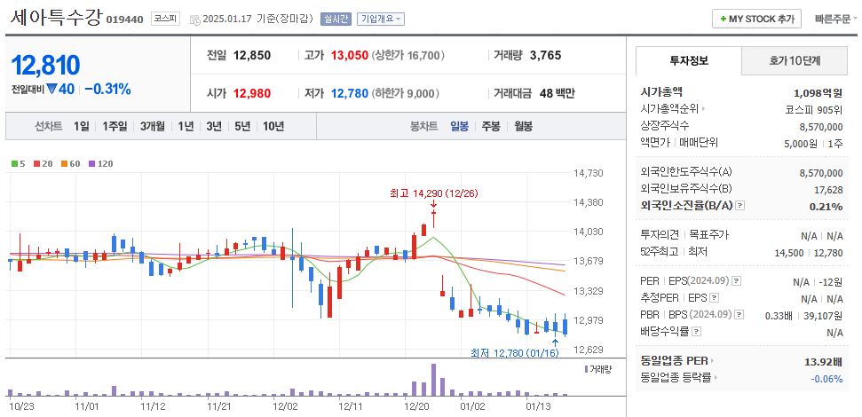The image size is (862, 417).
Task: Click the 12/02 date label on chart axis
Action: click(x=285, y=407)
